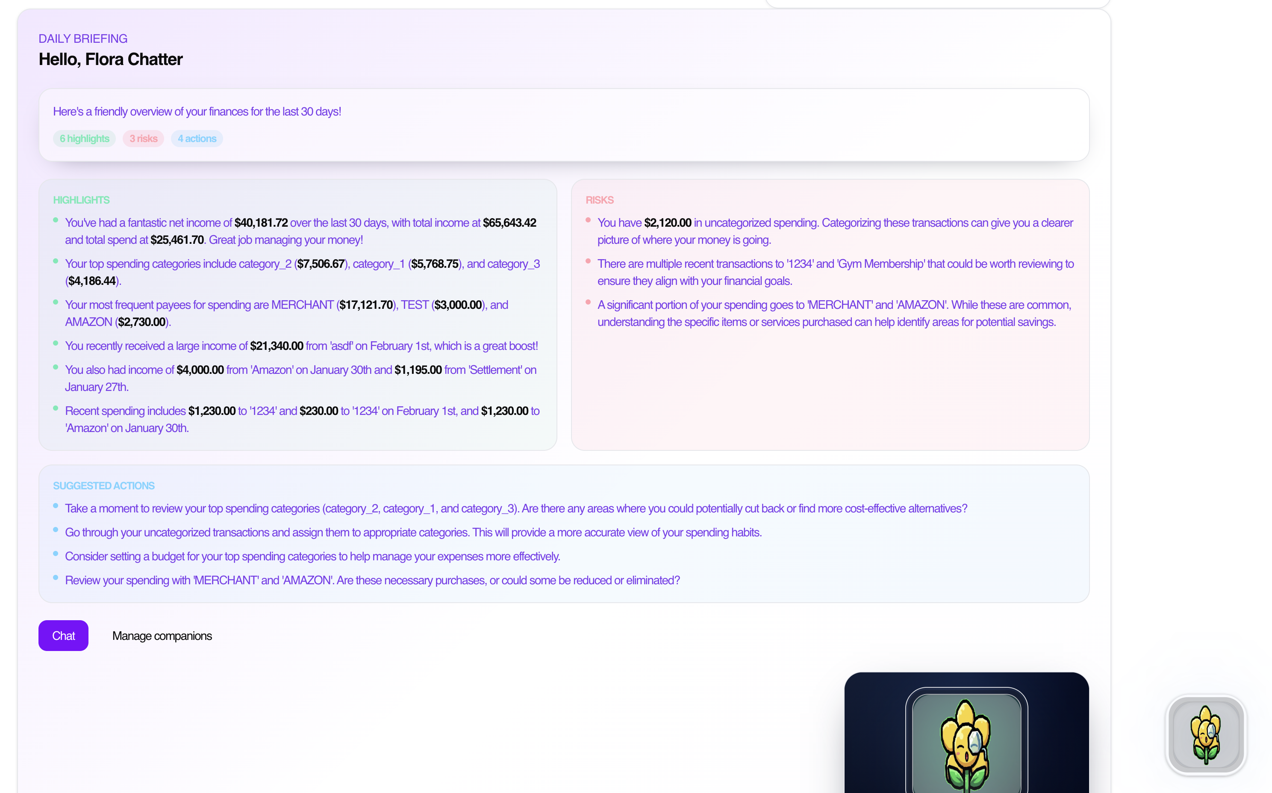Click the SUGGESTED ACTIONS heading
The image size is (1272, 793).
click(104, 485)
